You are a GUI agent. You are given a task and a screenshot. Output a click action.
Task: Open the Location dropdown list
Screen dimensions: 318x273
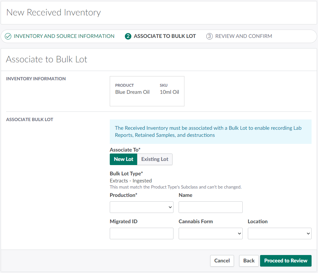point(279,233)
